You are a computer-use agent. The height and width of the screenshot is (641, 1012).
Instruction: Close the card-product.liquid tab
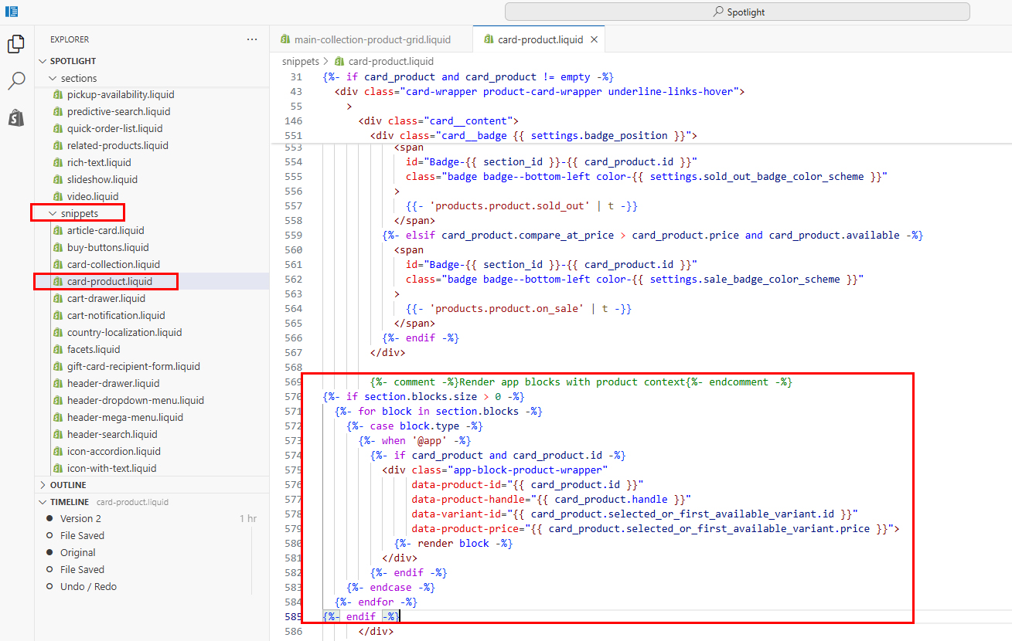pyautogui.click(x=594, y=39)
